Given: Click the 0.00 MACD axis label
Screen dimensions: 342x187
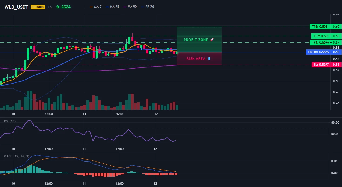Looking at the screenshot, I should point(334,173).
